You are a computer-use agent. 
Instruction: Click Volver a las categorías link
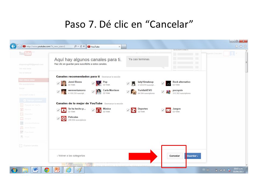tap(71, 156)
